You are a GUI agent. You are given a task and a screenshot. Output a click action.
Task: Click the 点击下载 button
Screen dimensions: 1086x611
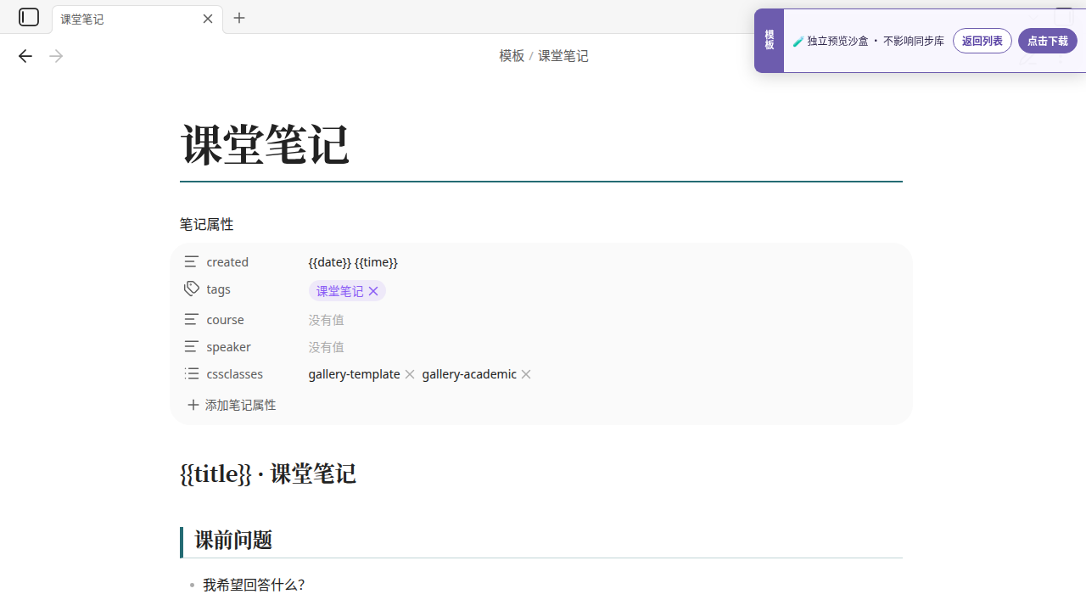pyautogui.click(x=1048, y=41)
